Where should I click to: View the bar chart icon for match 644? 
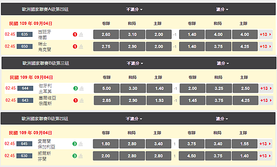[81, 88]
